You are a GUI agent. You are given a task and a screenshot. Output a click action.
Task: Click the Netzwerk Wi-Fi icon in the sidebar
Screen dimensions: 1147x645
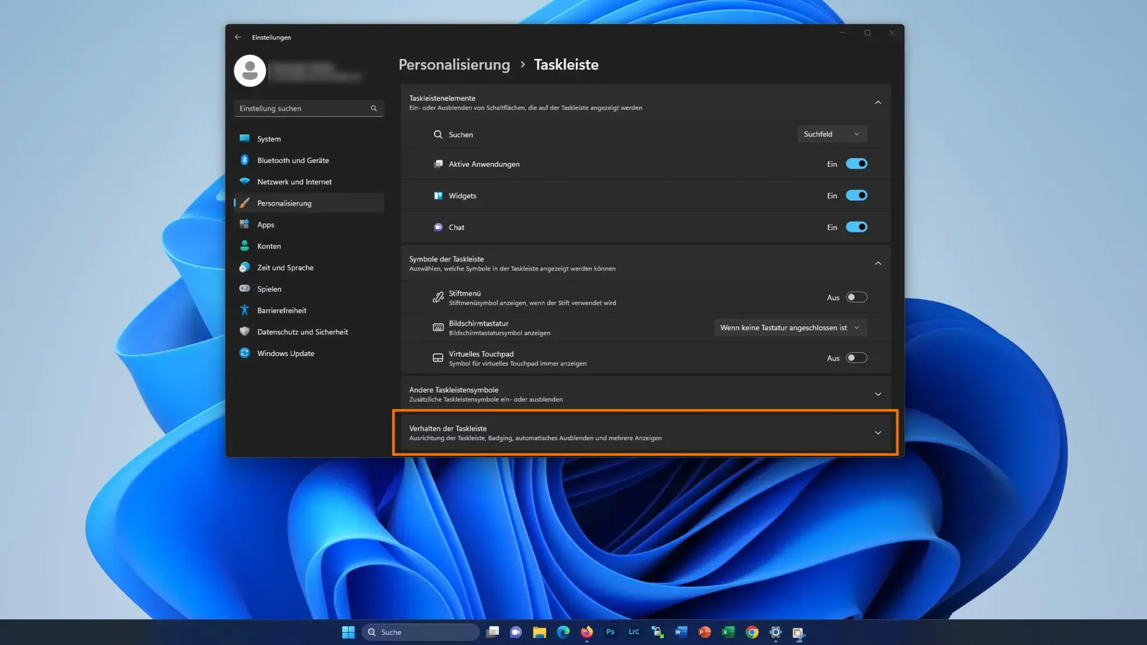point(245,181)
